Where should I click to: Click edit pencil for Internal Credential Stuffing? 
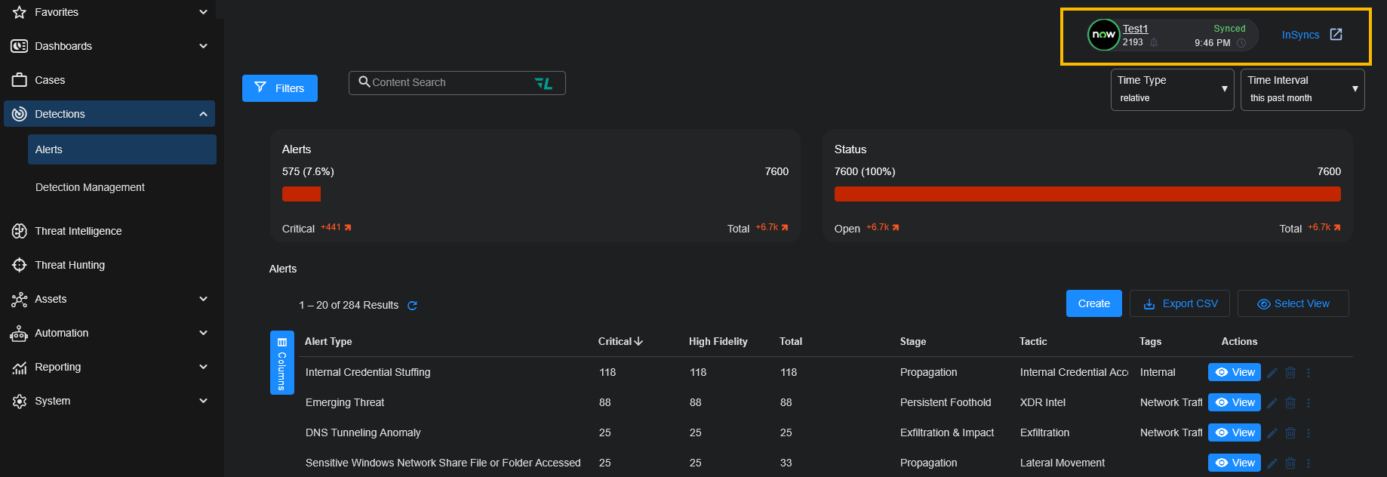pyautogui.click(x=1272, y=373)
